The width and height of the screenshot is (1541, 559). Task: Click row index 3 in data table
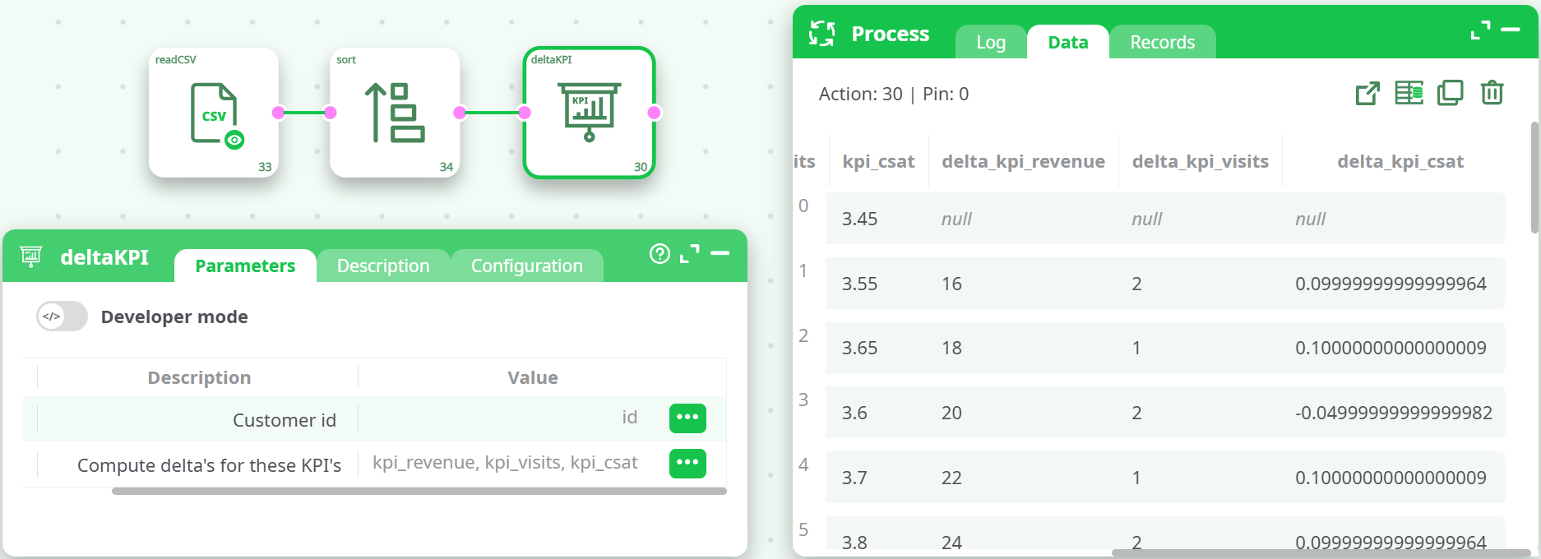(x=803, y=400)
